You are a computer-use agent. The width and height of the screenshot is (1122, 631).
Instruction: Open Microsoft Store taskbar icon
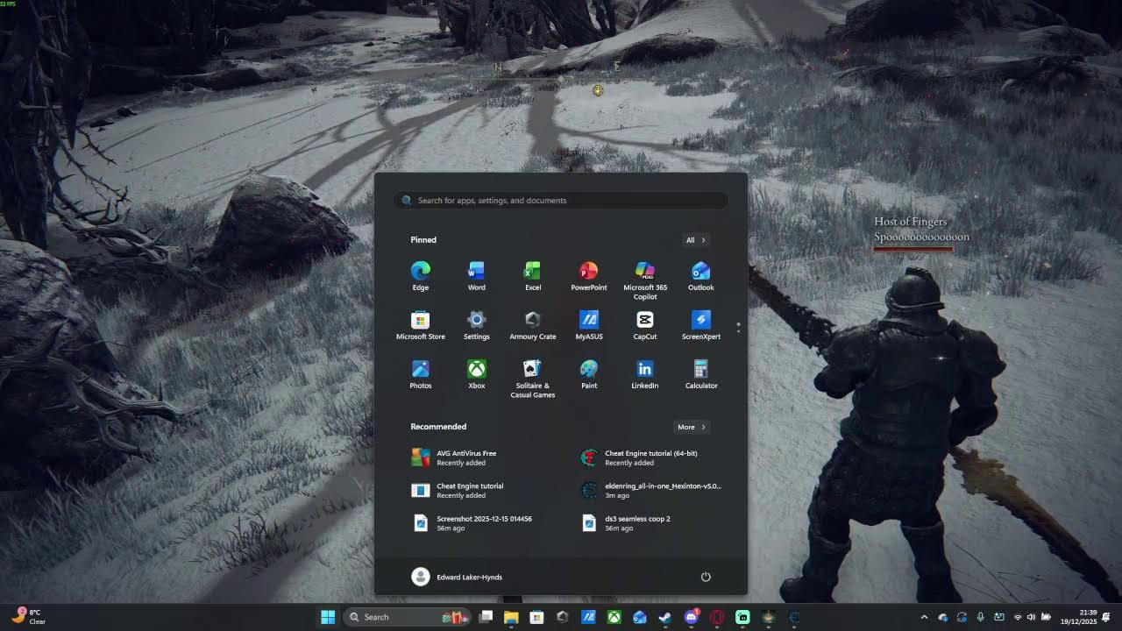click(536, 617)
